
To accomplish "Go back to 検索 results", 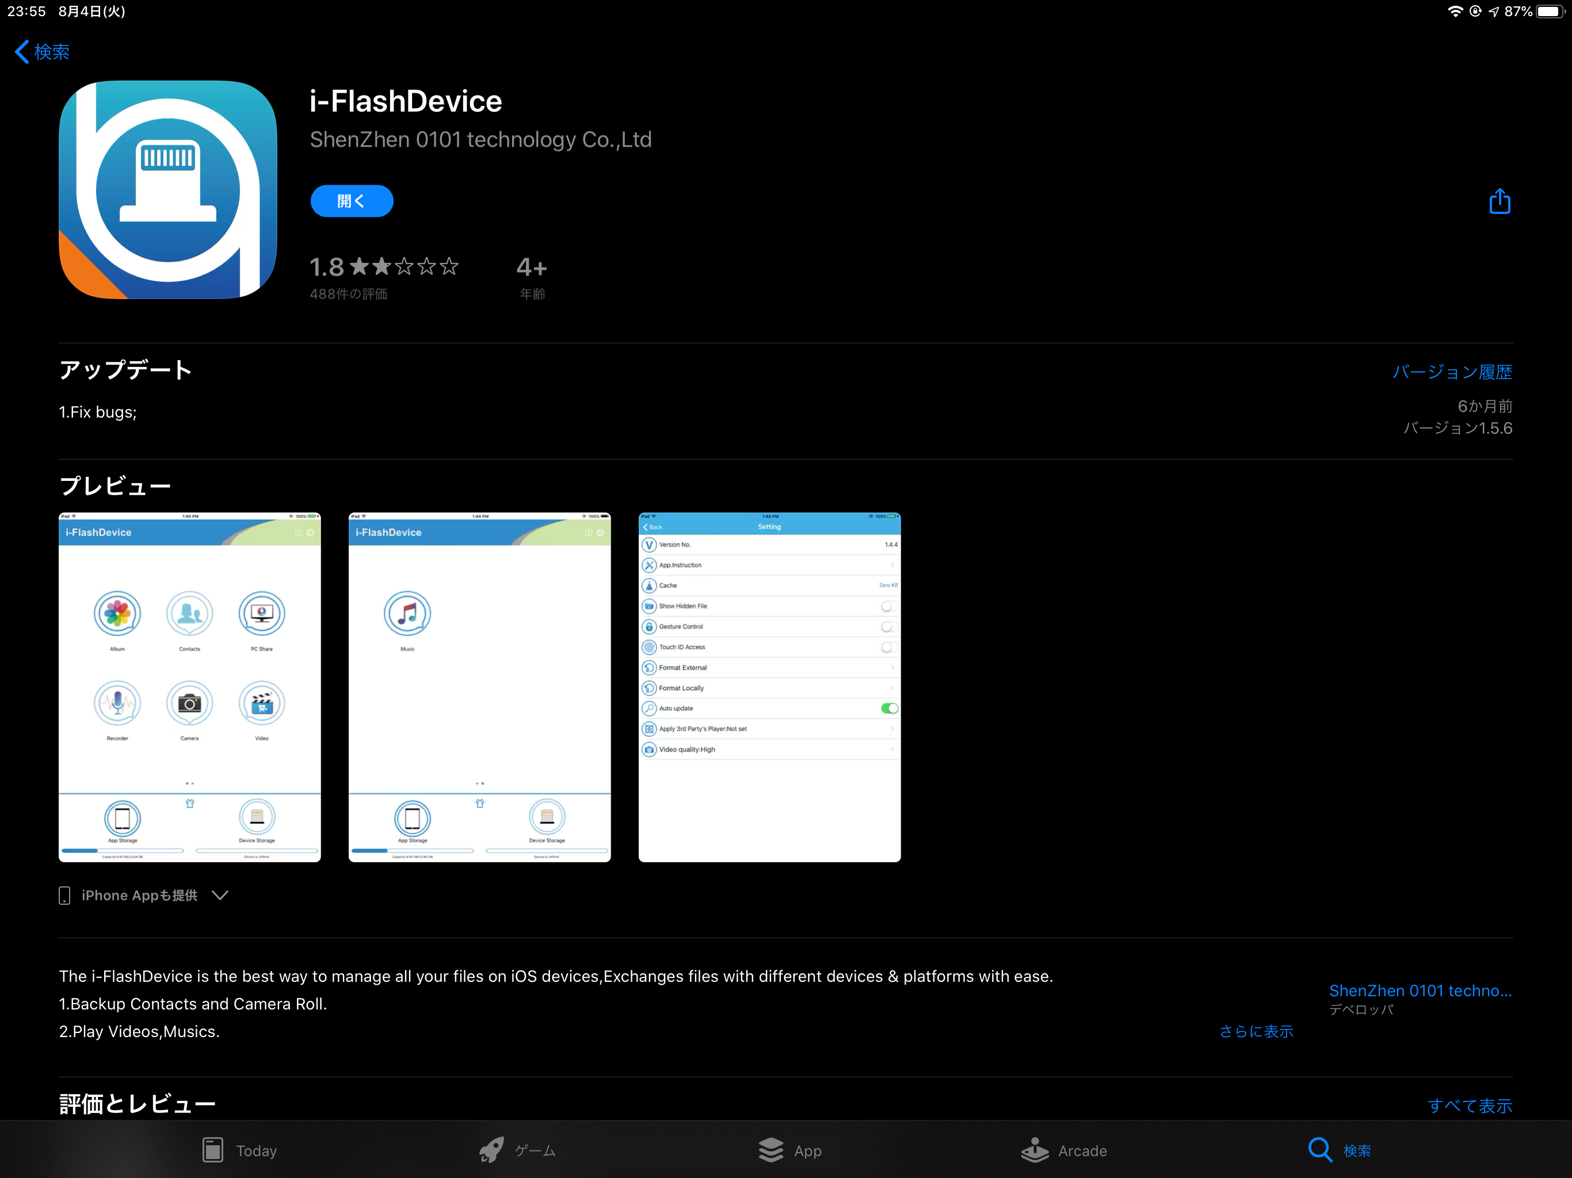I will pyautogui.click(x=43, y=51).
